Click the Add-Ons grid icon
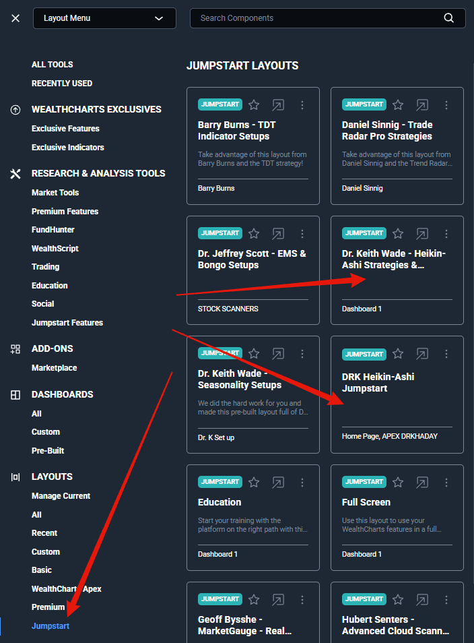This screenshot has width=474, height=643. (x=15, y=349)
